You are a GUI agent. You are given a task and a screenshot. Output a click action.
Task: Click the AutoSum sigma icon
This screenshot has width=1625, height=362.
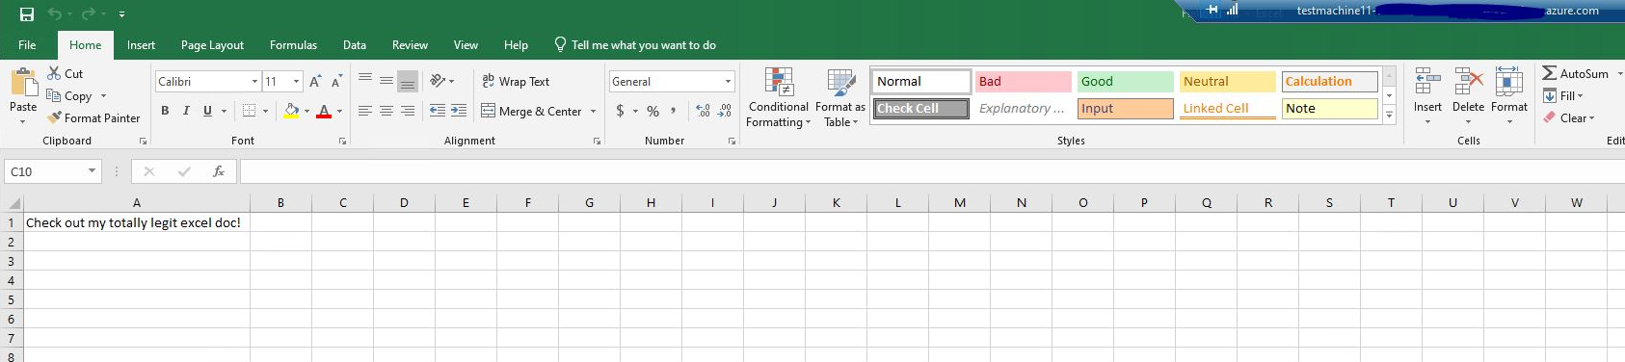point(1549,73)
